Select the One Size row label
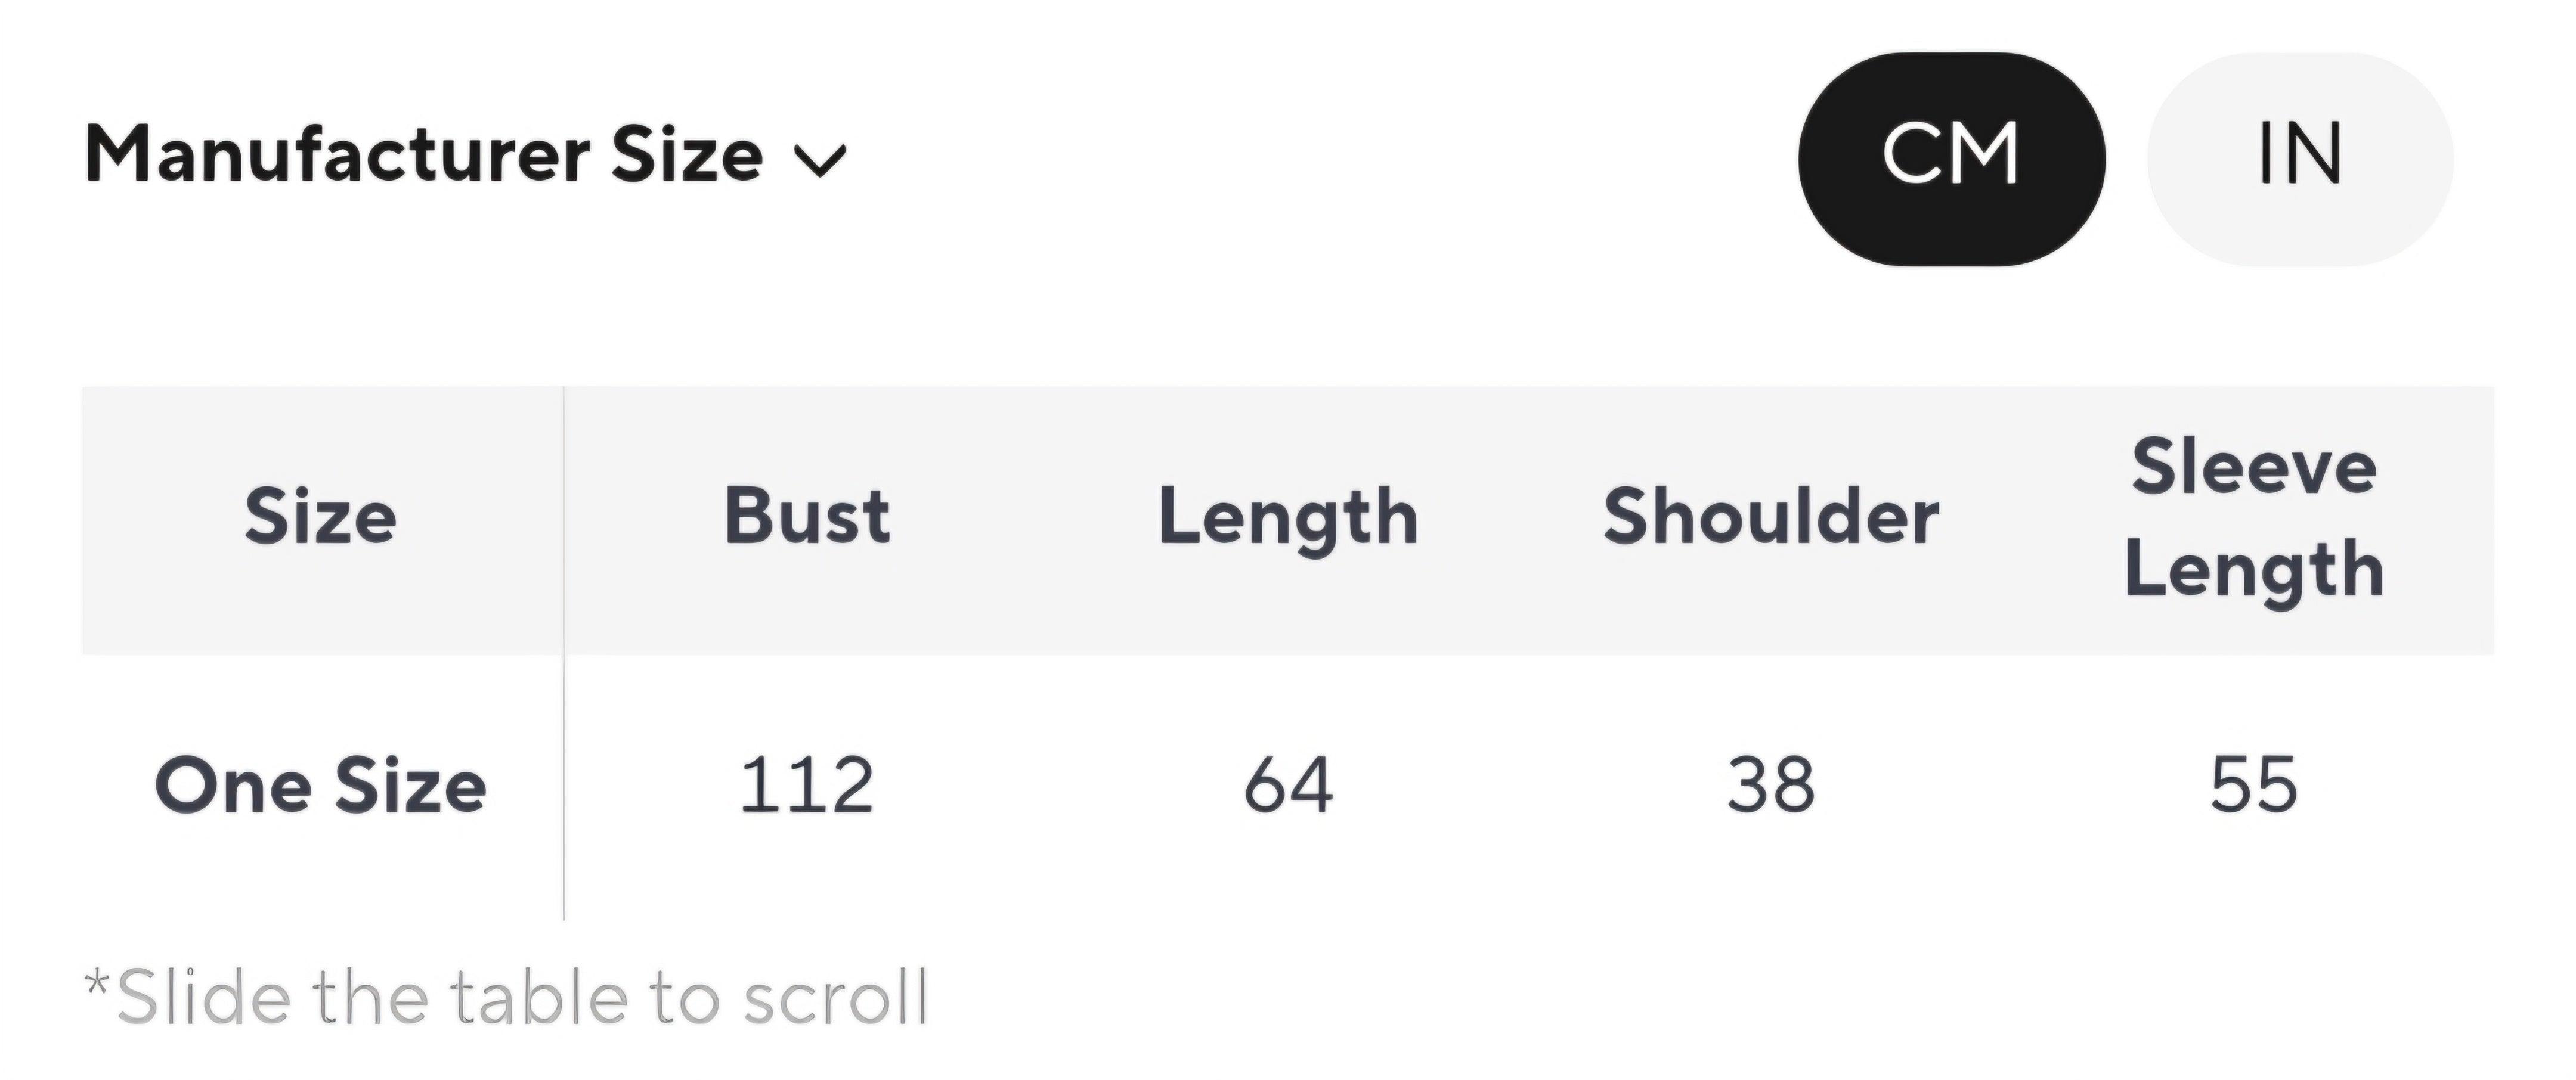Viewport: 2576px width, 1080px height. coord(321,786)
